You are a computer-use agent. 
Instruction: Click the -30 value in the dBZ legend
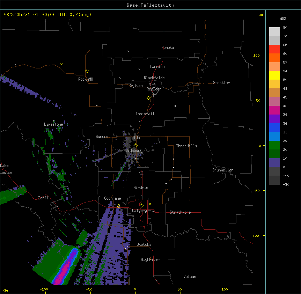(286, 185)
